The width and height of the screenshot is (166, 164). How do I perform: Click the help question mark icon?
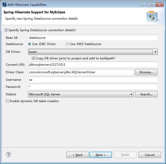click(8, 154)
